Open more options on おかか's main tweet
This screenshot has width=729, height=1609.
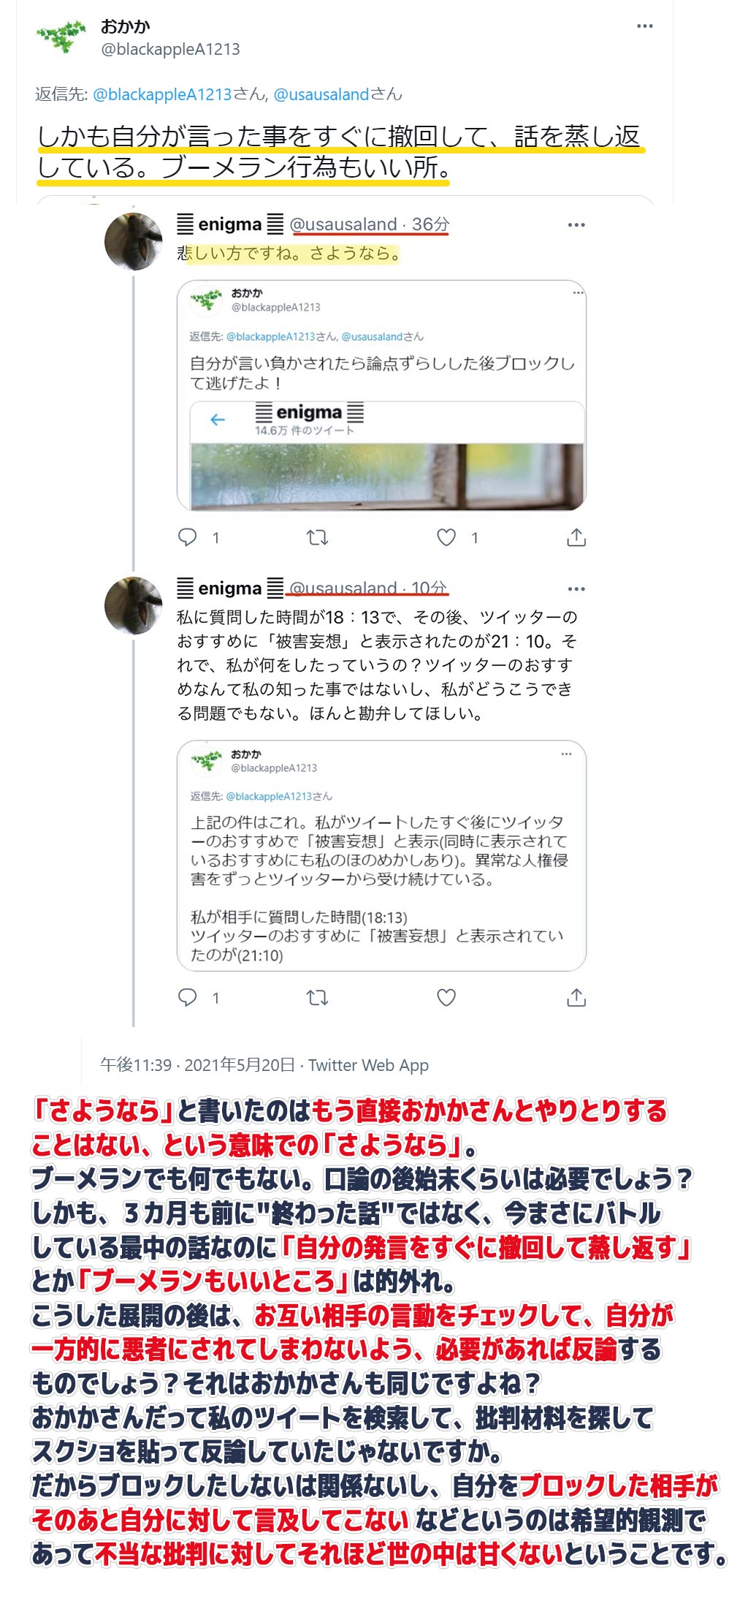(x=644, y=26)
